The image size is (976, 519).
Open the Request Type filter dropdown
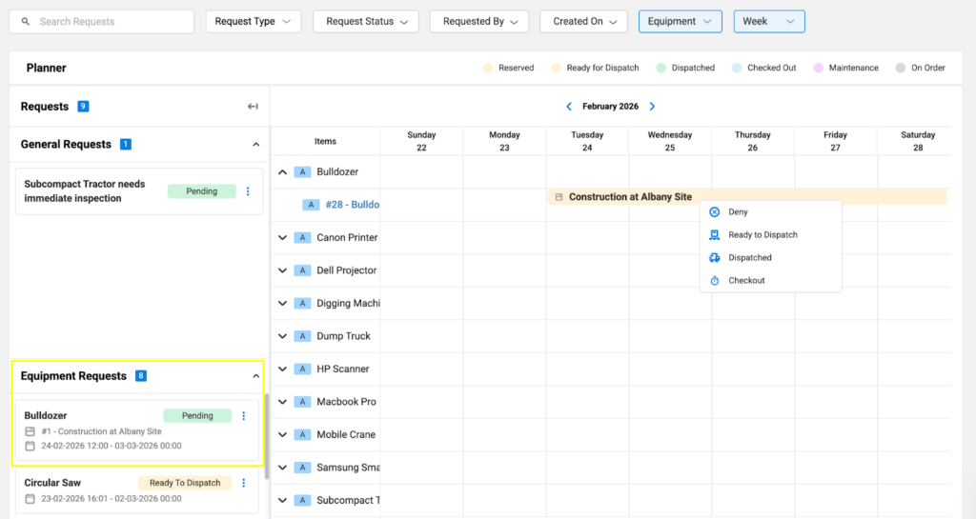(x=253, y=21)
